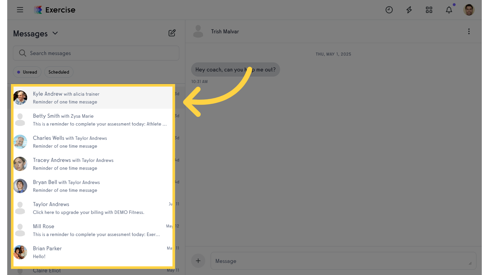
Task: Click Mill Rose's placeholder avatar
Action: [x=20, y=230]
